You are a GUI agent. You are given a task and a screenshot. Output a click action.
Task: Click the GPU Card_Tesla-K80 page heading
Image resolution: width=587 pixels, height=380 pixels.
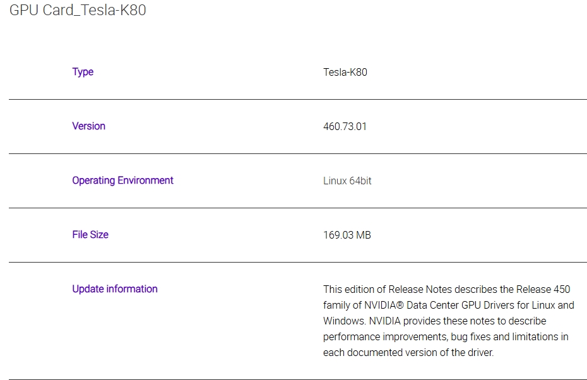(78, 11)
